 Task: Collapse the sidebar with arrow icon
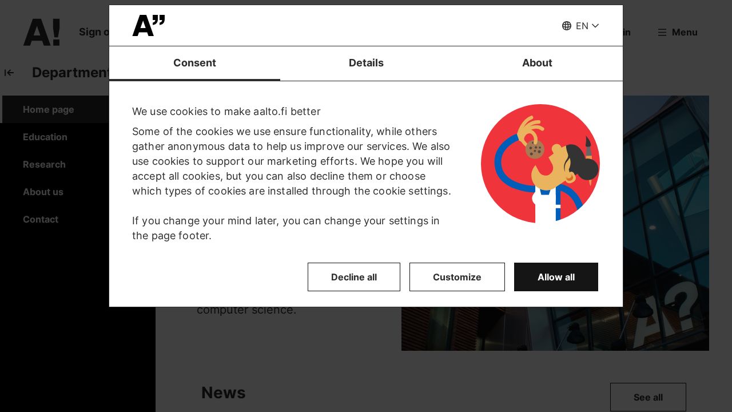click(x=9, y=73)
